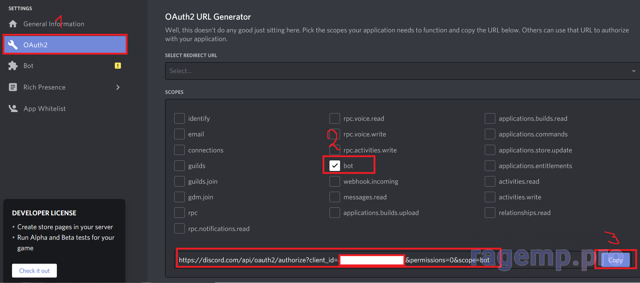Check the applications.builds.read scope

point(490,119)
